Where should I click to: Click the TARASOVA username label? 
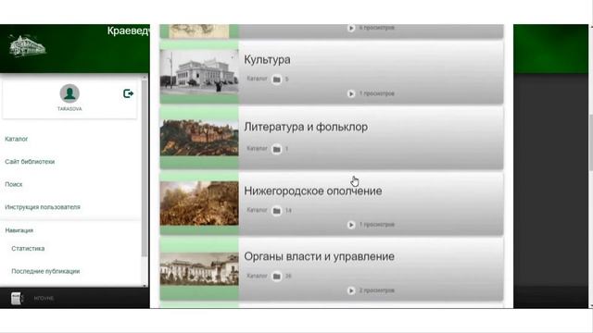click(69, 109)
